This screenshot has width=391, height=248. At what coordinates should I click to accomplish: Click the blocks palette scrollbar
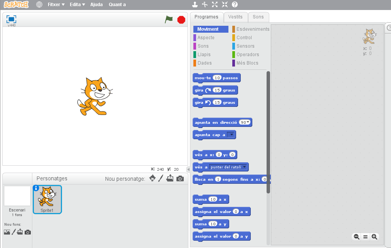[x=268, y=132]
